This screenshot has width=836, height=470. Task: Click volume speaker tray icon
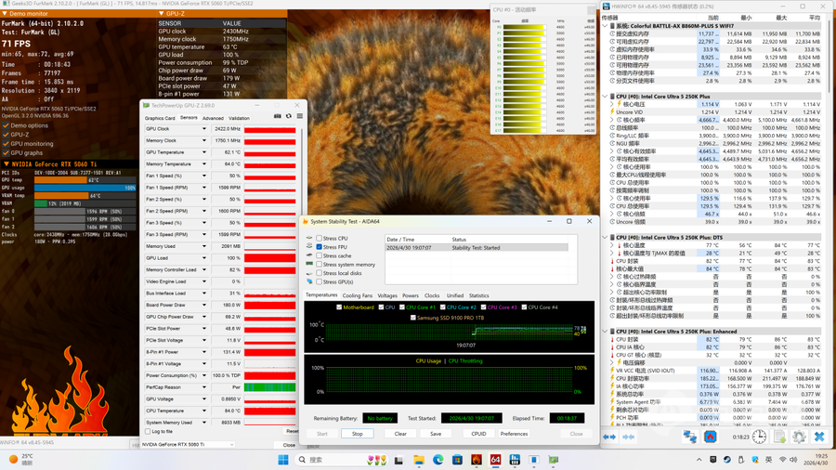click(793, 460)
